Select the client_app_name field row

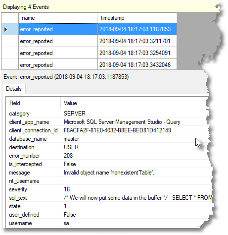(x=108, y=122)
